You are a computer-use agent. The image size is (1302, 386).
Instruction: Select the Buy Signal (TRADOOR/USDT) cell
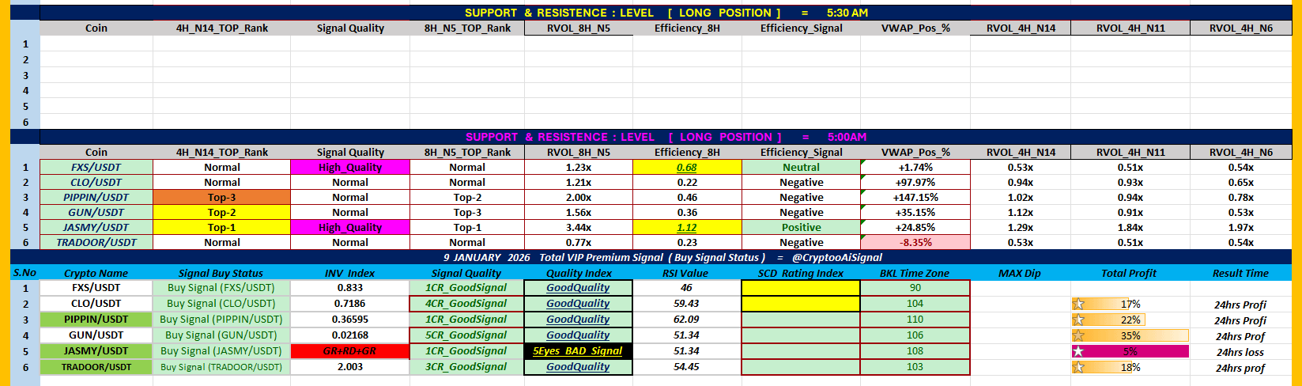221,367
